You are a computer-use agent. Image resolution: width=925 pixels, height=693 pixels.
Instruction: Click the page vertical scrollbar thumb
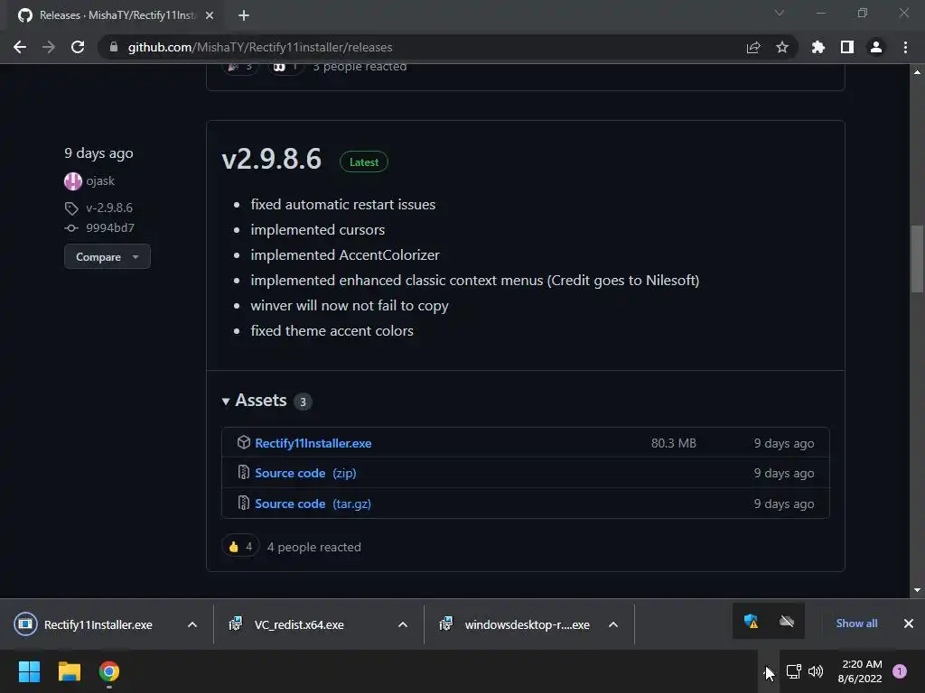point(917,258)
